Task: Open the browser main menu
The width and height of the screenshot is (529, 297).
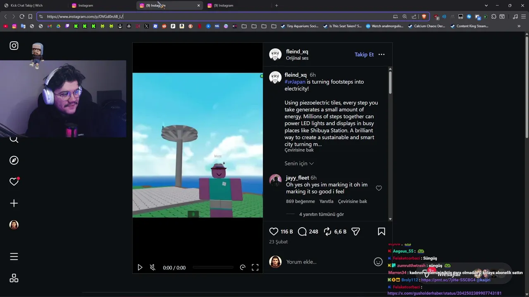Action: [x=523, y=16]
